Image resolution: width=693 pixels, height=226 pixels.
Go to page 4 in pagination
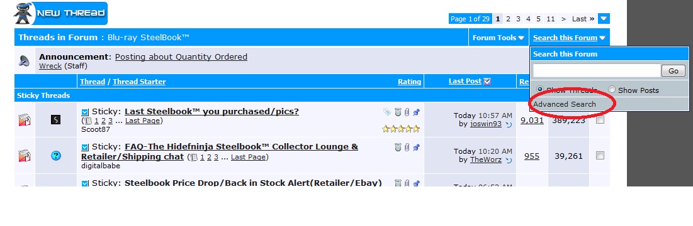(x=528, y=18)
